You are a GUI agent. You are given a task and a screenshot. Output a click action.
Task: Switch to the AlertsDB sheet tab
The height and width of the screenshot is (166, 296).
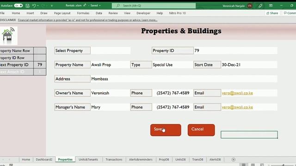point(215,160)
